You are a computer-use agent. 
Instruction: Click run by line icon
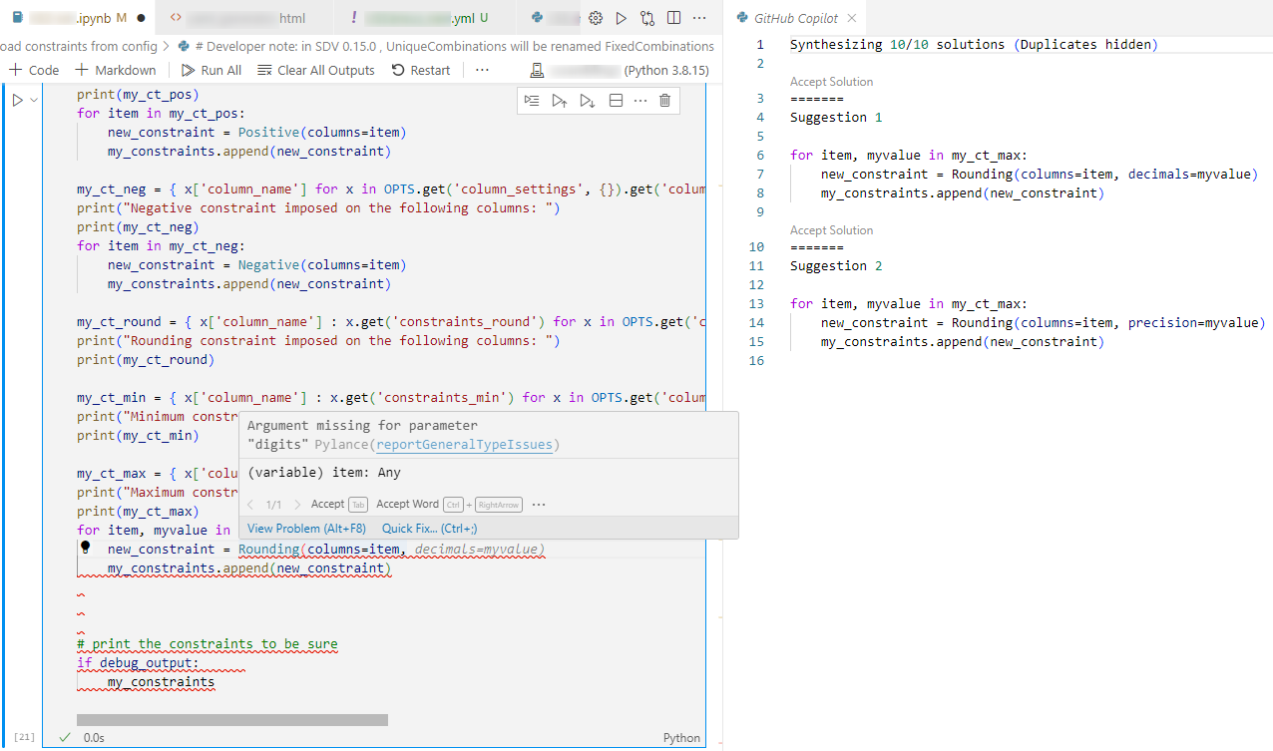[x=532, y=101]
